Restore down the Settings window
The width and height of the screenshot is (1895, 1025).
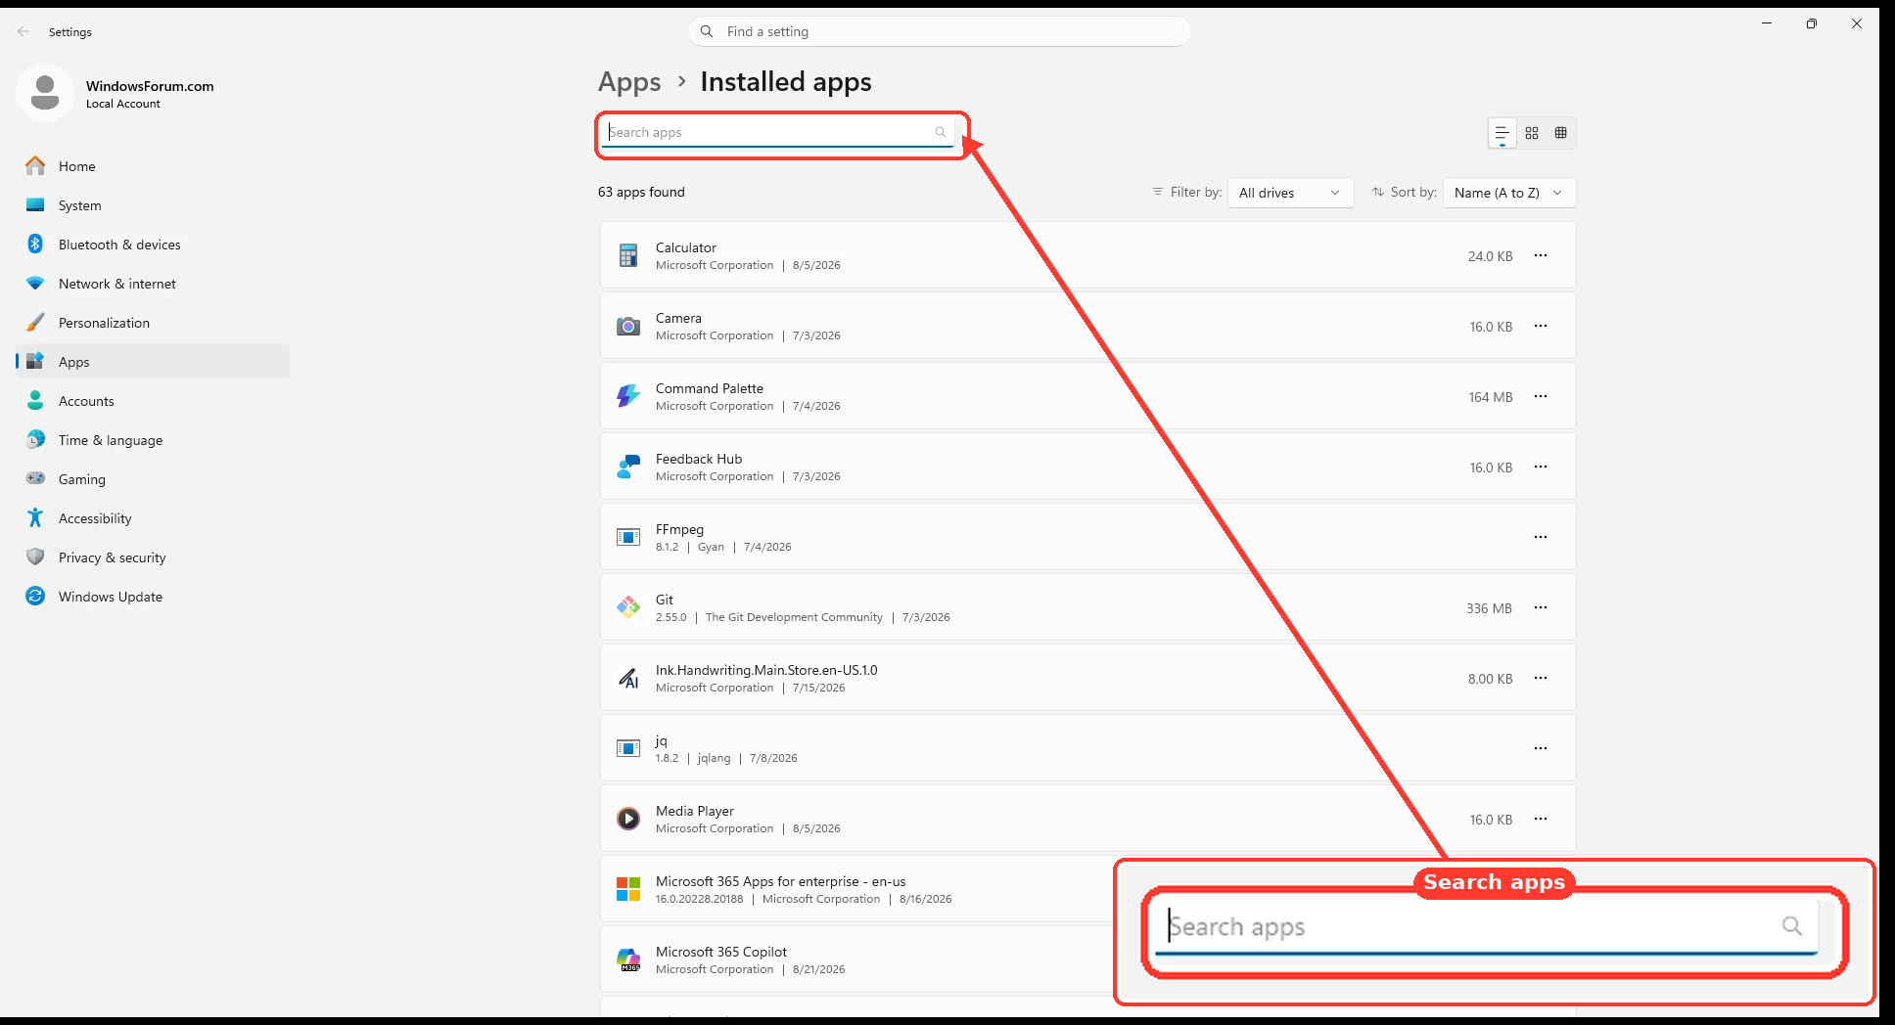1812,23
